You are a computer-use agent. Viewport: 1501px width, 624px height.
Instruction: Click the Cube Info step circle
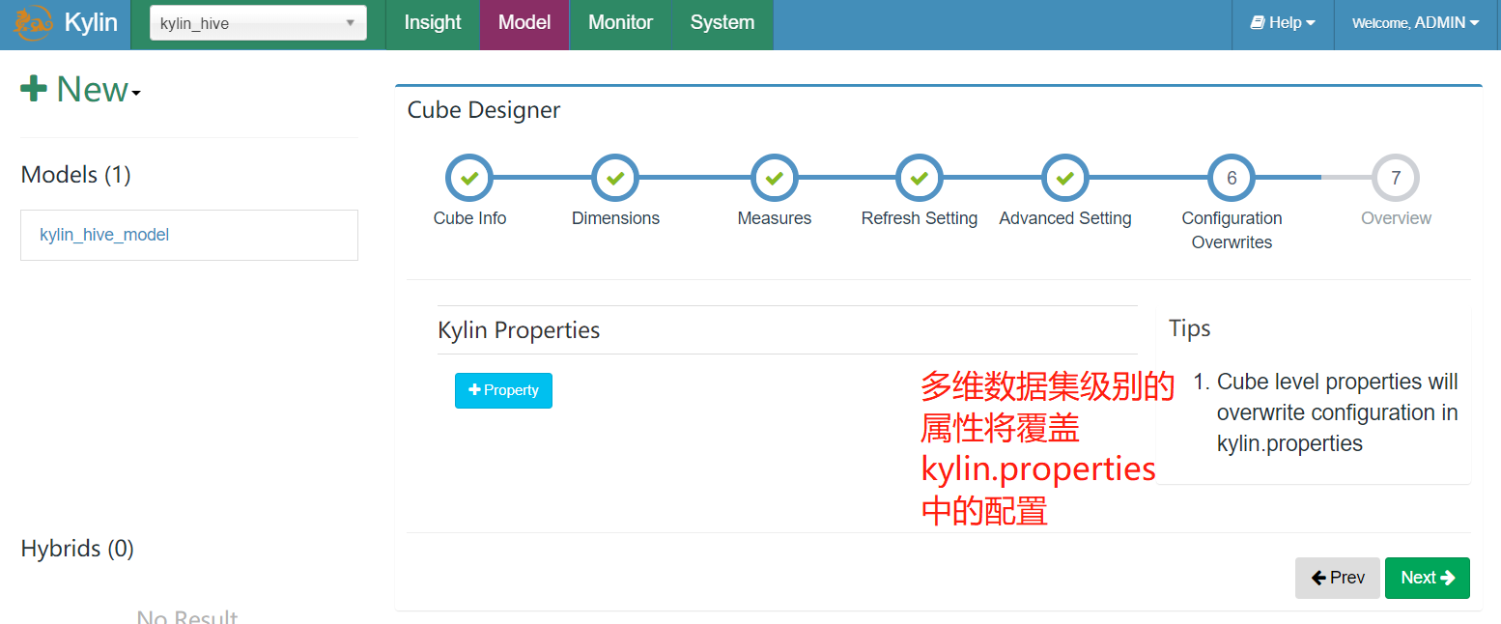coord(469,178)
